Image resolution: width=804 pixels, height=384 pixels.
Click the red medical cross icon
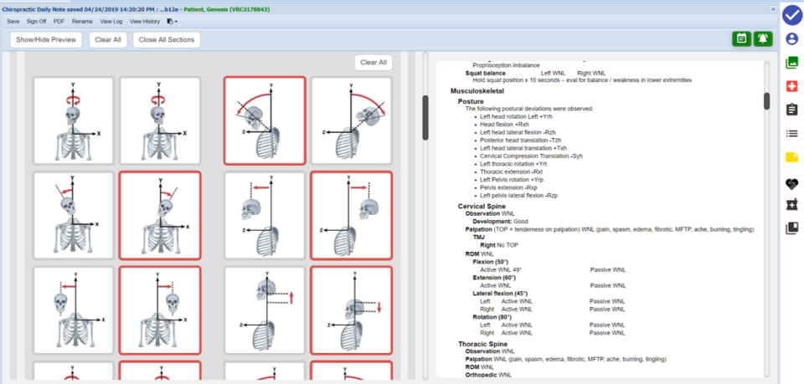(791, 86)
